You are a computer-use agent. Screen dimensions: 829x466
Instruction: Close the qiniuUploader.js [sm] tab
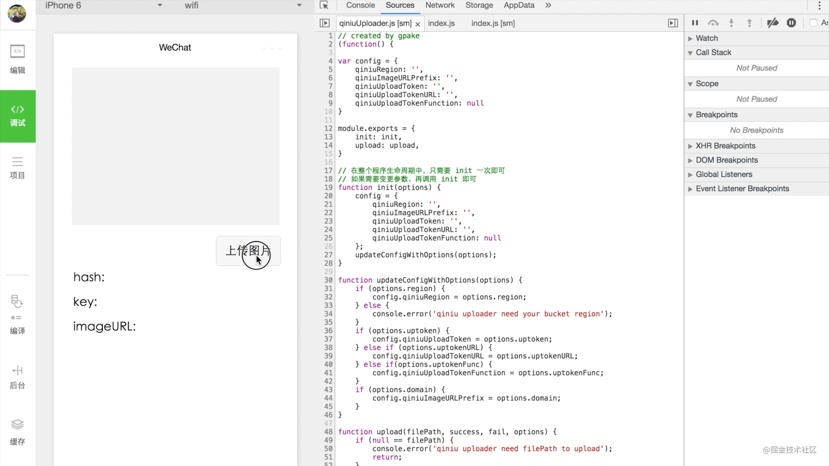point(418,24)
